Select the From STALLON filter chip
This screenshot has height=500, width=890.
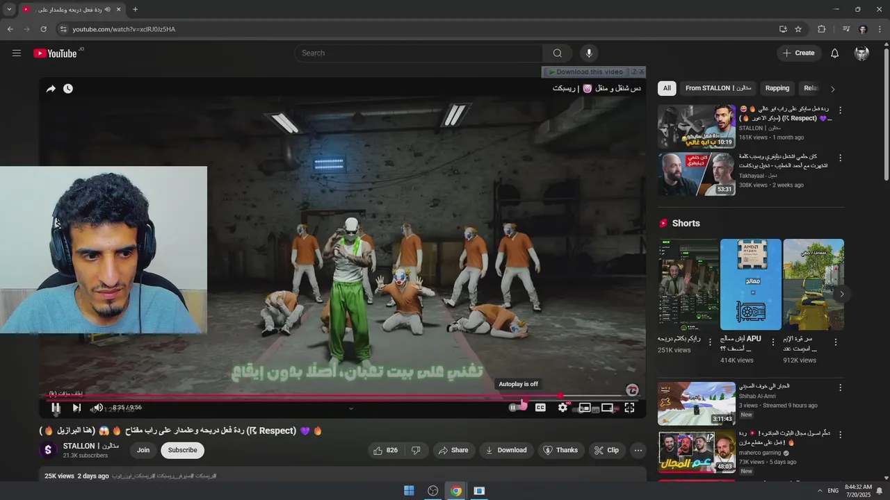718,88
